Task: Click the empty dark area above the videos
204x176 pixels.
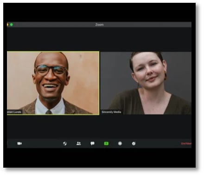Action: coord(99,39)
